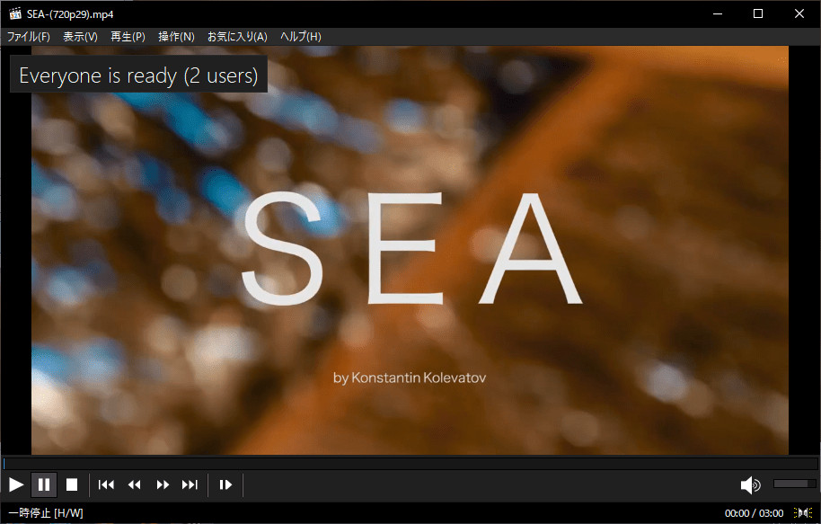The width and height of the screenshot is (821, 524).
Task: Open the 再生(P) menu
Action: 128,36
